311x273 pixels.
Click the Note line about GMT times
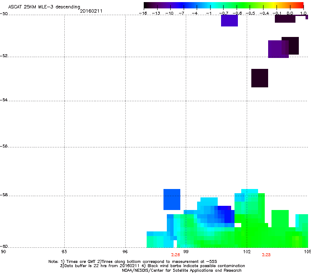(133, 262)
